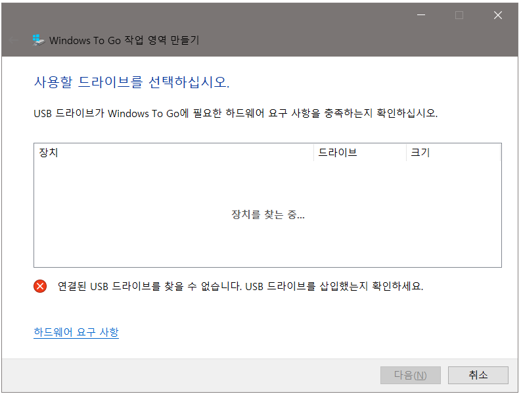
Task: Click the '장치를 찾는 중...' status text
Action: tap(268, 214)
